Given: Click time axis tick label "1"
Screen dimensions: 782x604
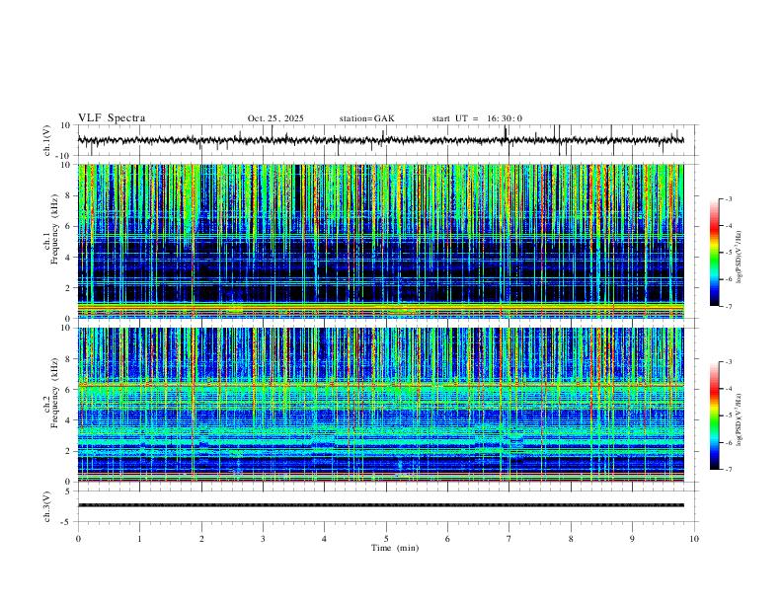Looking at the screenshot, I should [139, 539].
